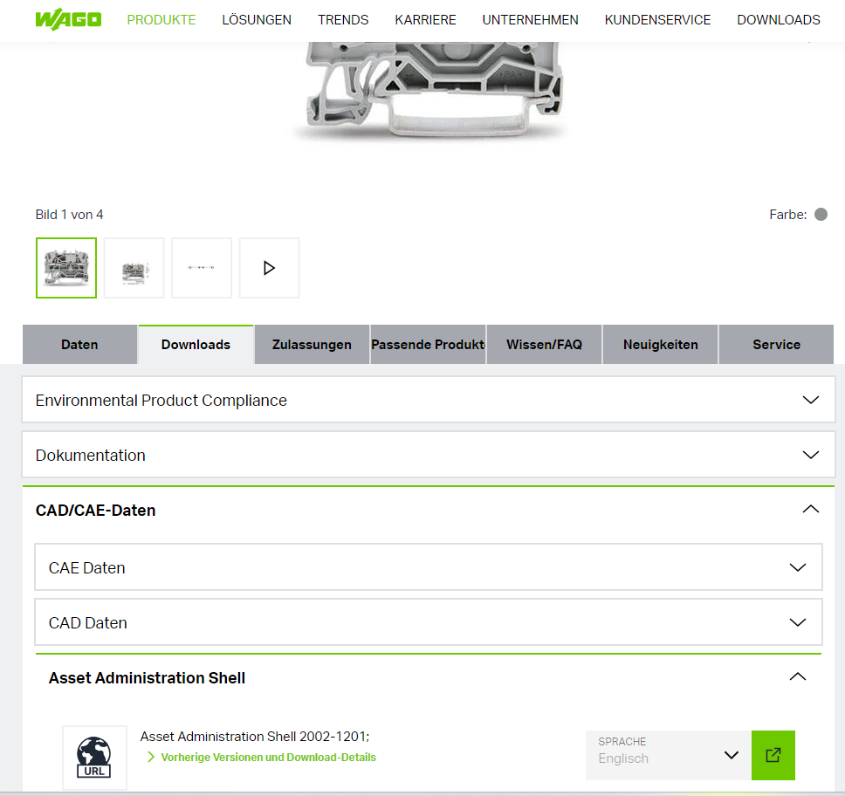Viewport: 845px width, 796px height.
Task: Open the KUNDENSERVICE menu
Action: coord(657,19)
